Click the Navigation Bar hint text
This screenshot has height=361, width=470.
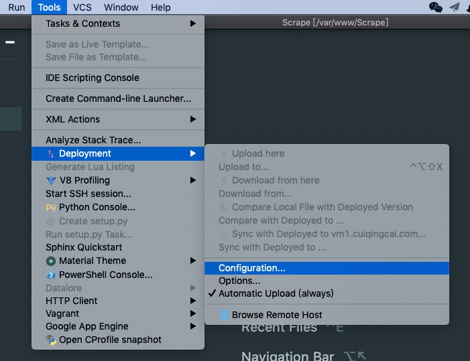[288, 356]
